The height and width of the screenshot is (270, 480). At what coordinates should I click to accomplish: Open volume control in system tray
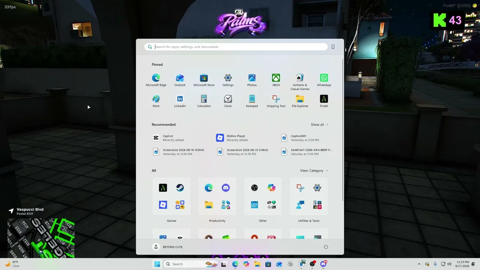449,264
